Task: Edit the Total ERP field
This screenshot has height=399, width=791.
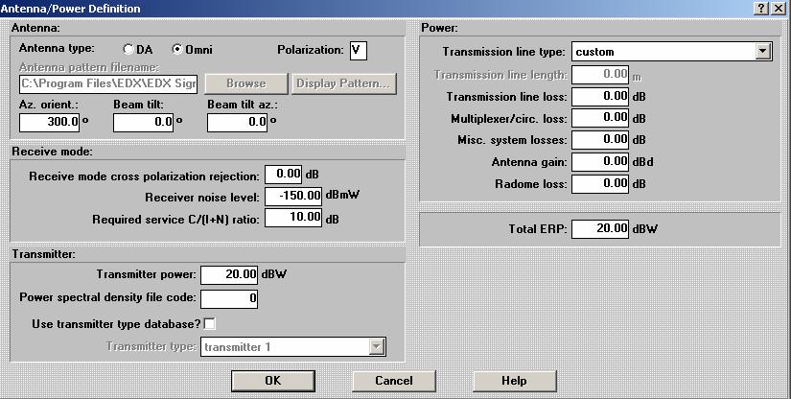Action: pyautogui.click(x=600, y=229)
